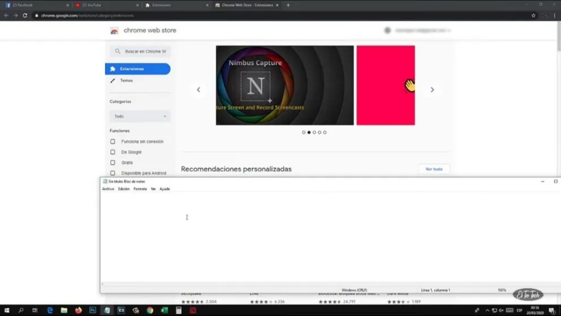561x316 pixels.
Task: Open the volume control in system tray
Action: pos(501,310)
